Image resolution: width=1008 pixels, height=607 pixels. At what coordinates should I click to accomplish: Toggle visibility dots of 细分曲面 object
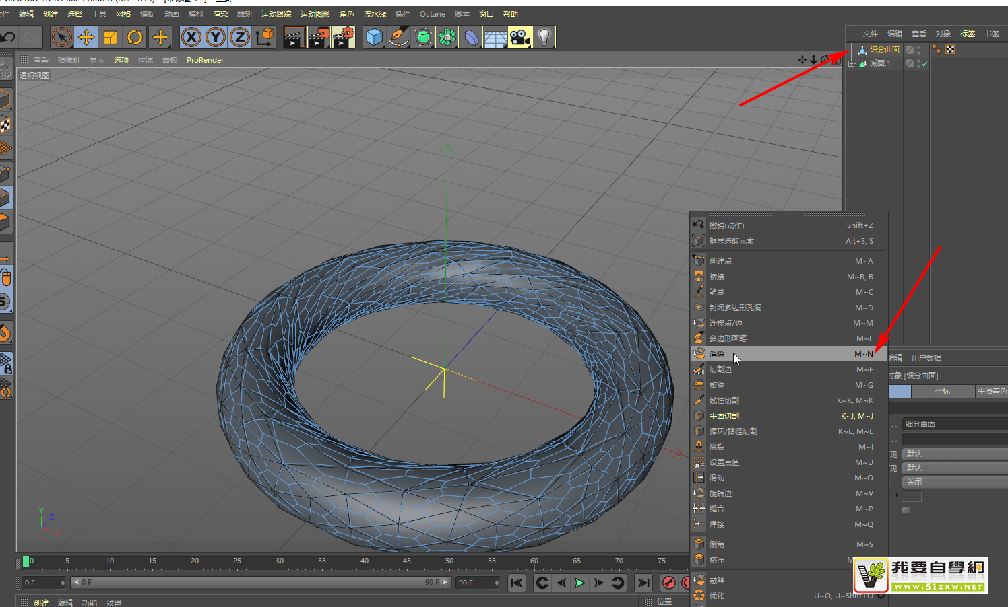pos(919,50)
